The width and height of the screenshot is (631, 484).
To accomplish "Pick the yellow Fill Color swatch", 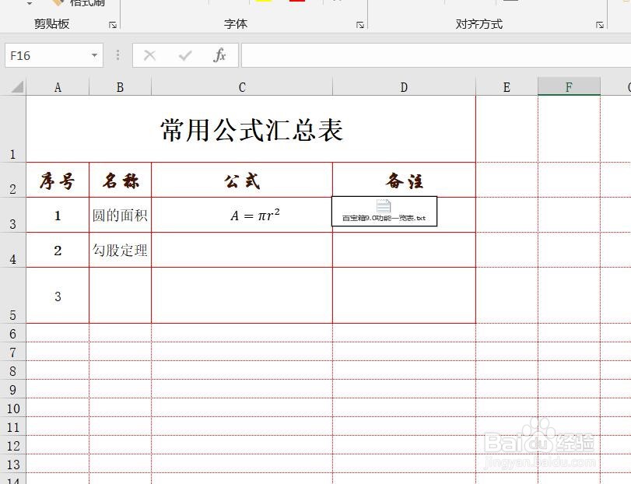I will [263, 2].
